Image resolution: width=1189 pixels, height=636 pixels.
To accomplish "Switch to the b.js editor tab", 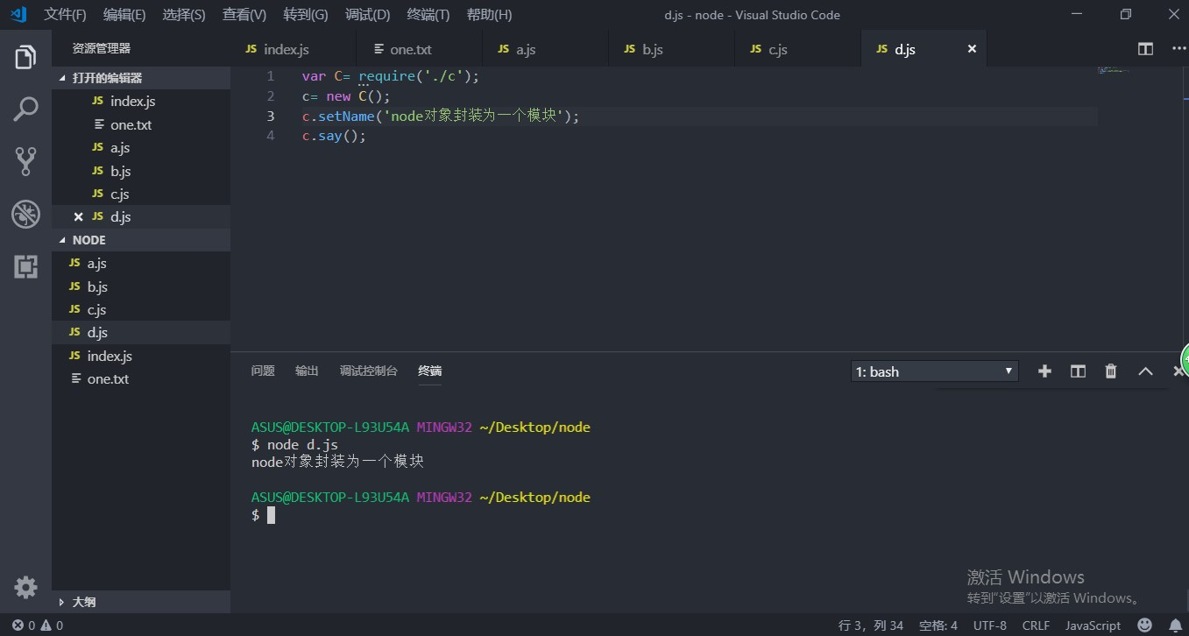I will [x=672, y=49].
